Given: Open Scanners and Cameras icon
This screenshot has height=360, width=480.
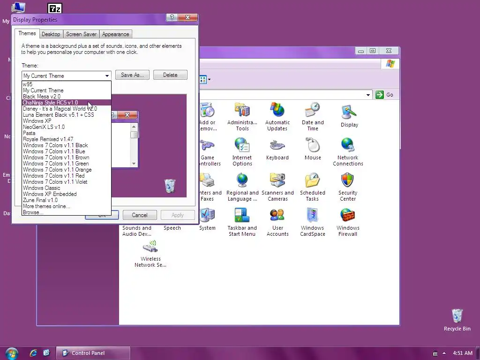Looking at the screenshot, I should [x=277, y=187].
